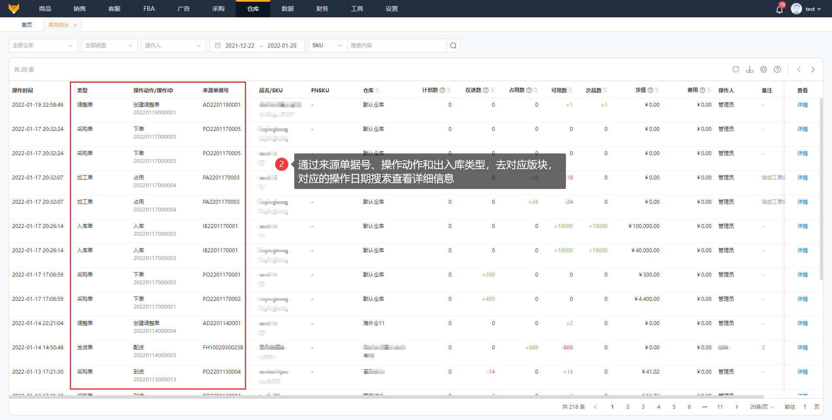Refresh the inventory flow table
This screenshot has height=420, width=832.
tap(736, 69)
